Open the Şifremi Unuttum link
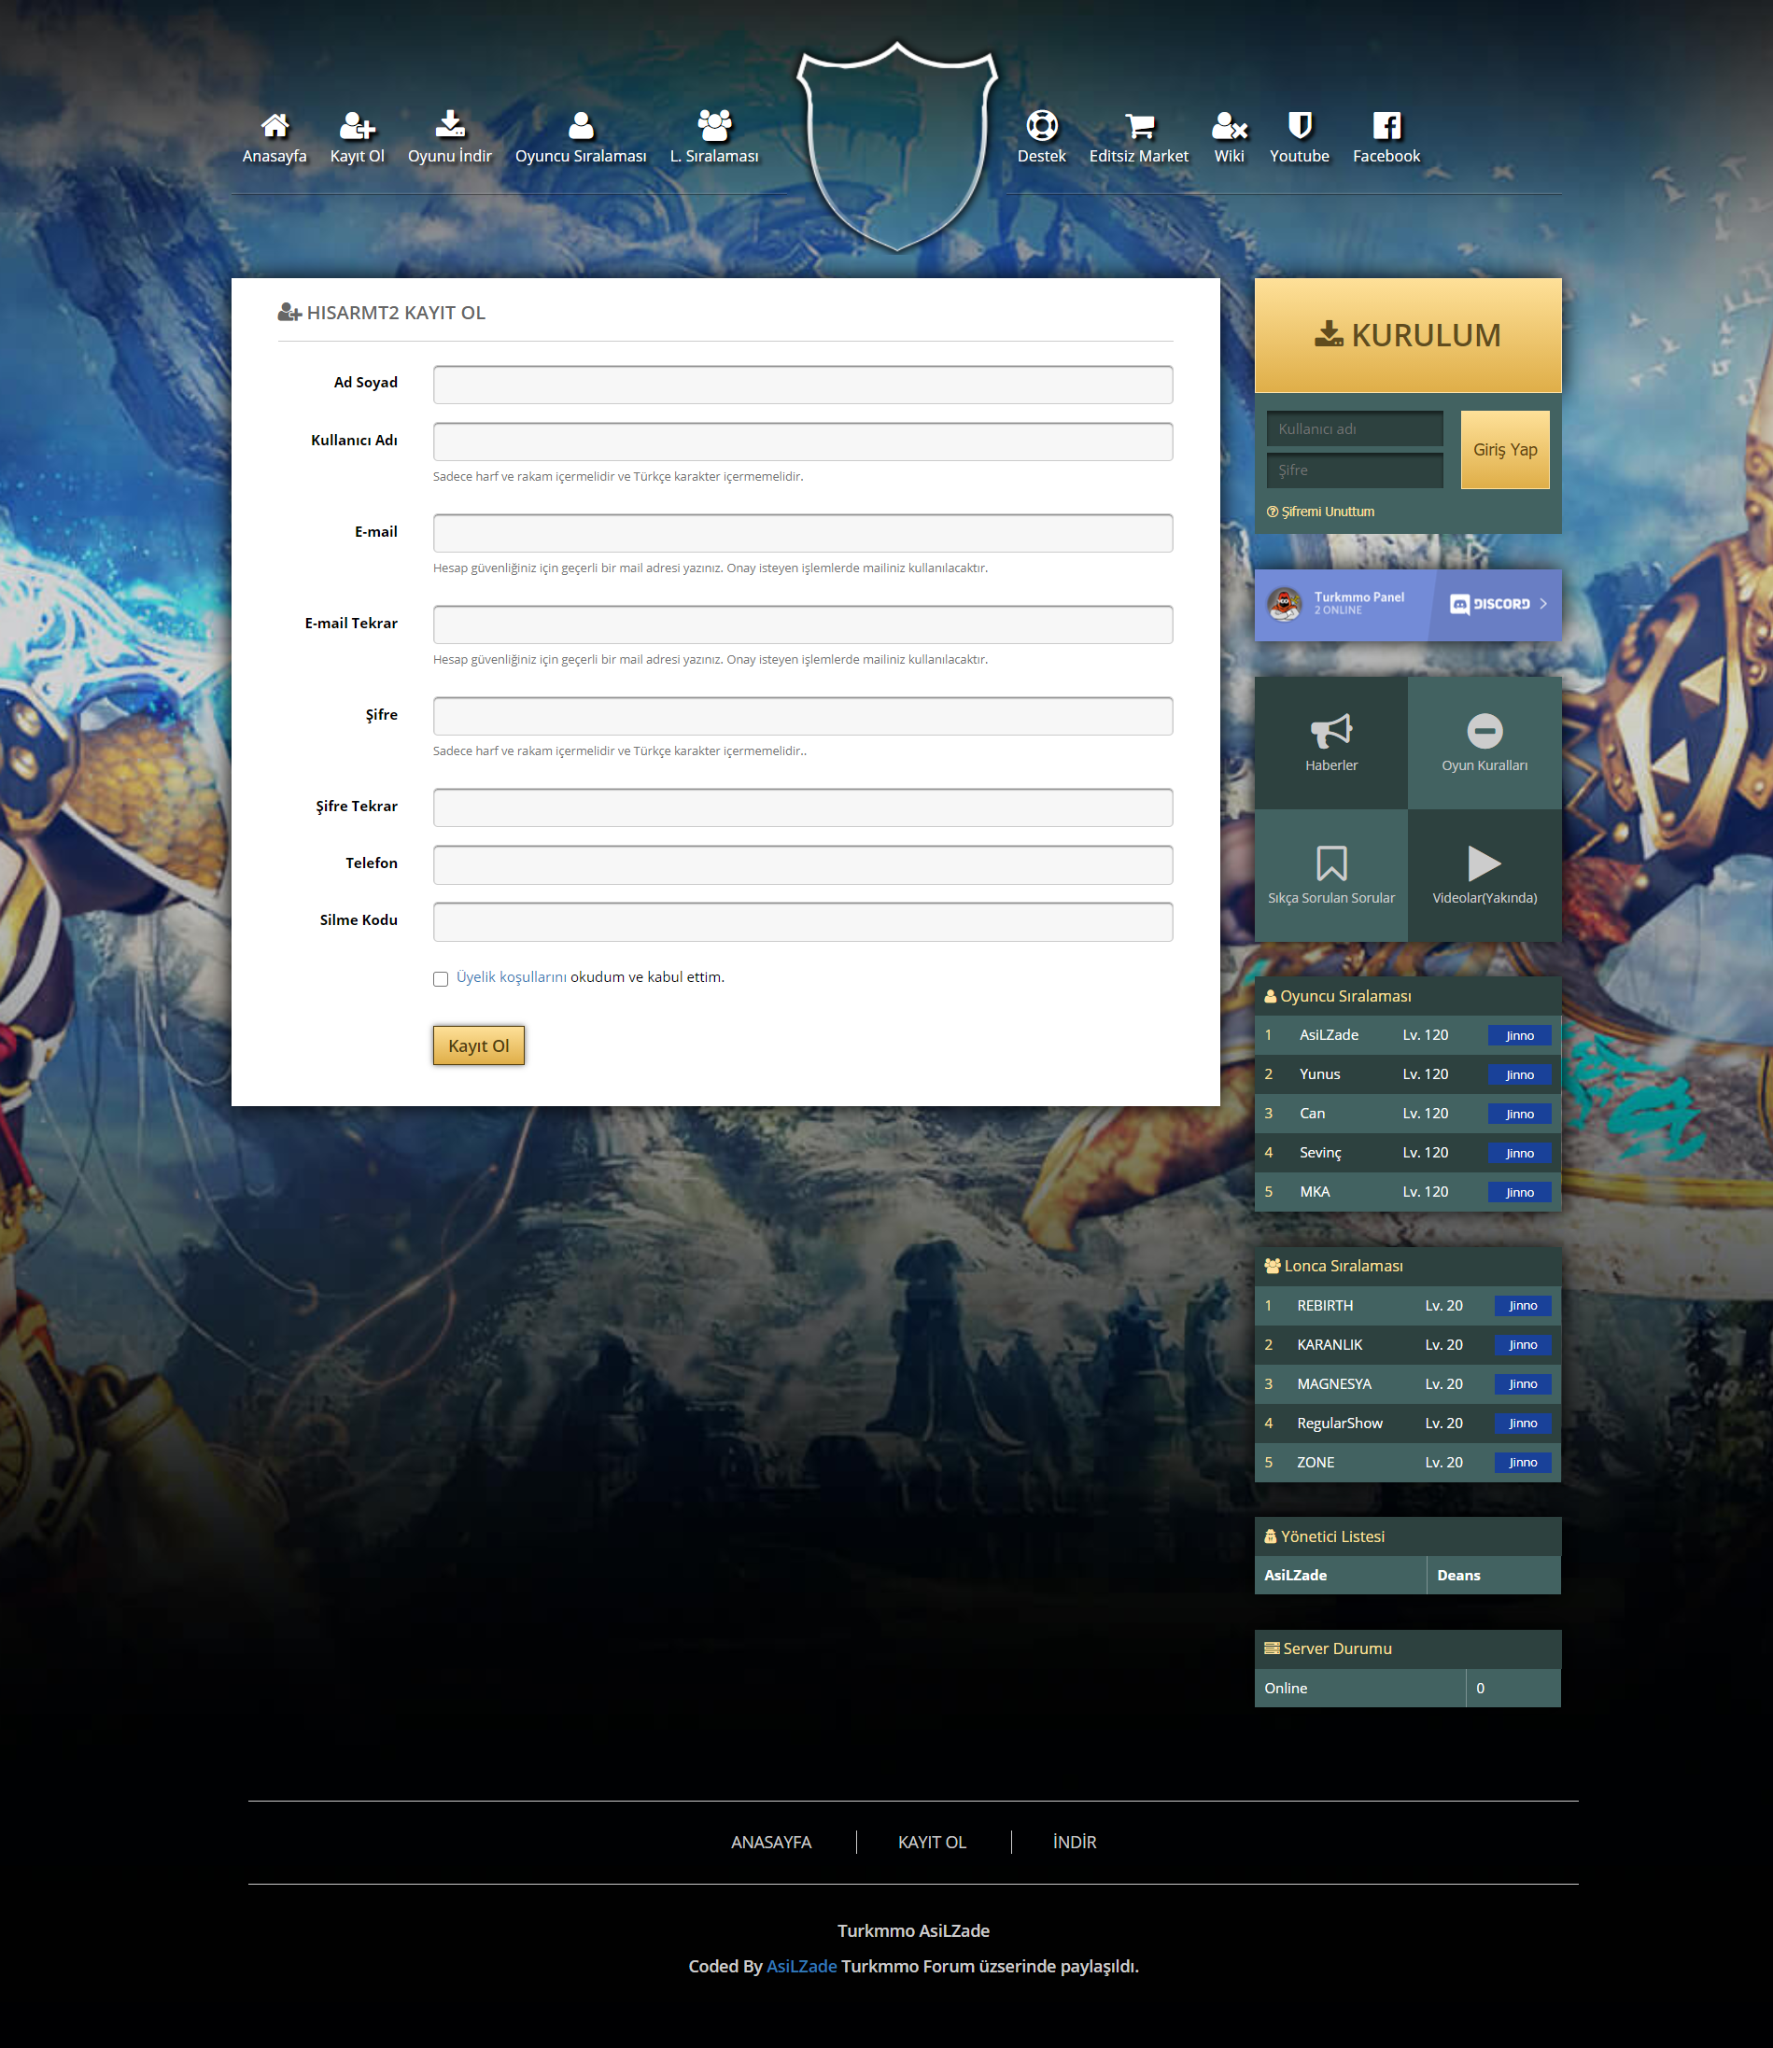Image resolution: width=1773 pixels, height=2048 pixels. click(1320, 512)
